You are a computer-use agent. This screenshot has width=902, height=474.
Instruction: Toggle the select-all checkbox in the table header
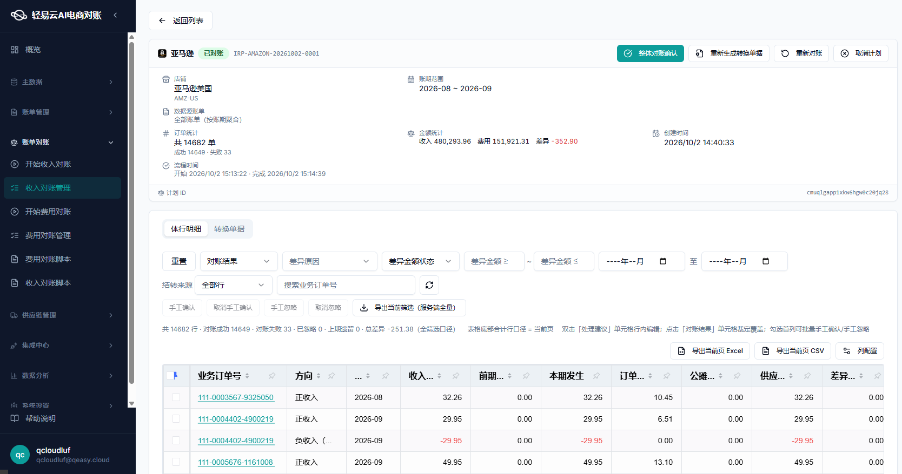[x=171, y=376]
